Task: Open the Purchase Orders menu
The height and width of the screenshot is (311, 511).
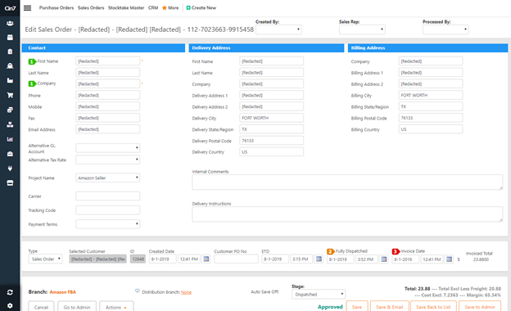Action: point(57,8)
